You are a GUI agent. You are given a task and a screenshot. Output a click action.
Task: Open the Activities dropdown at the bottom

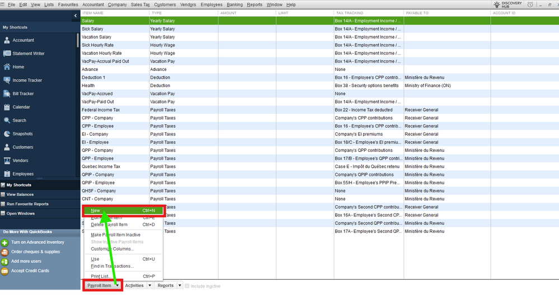tap(137, 286)
